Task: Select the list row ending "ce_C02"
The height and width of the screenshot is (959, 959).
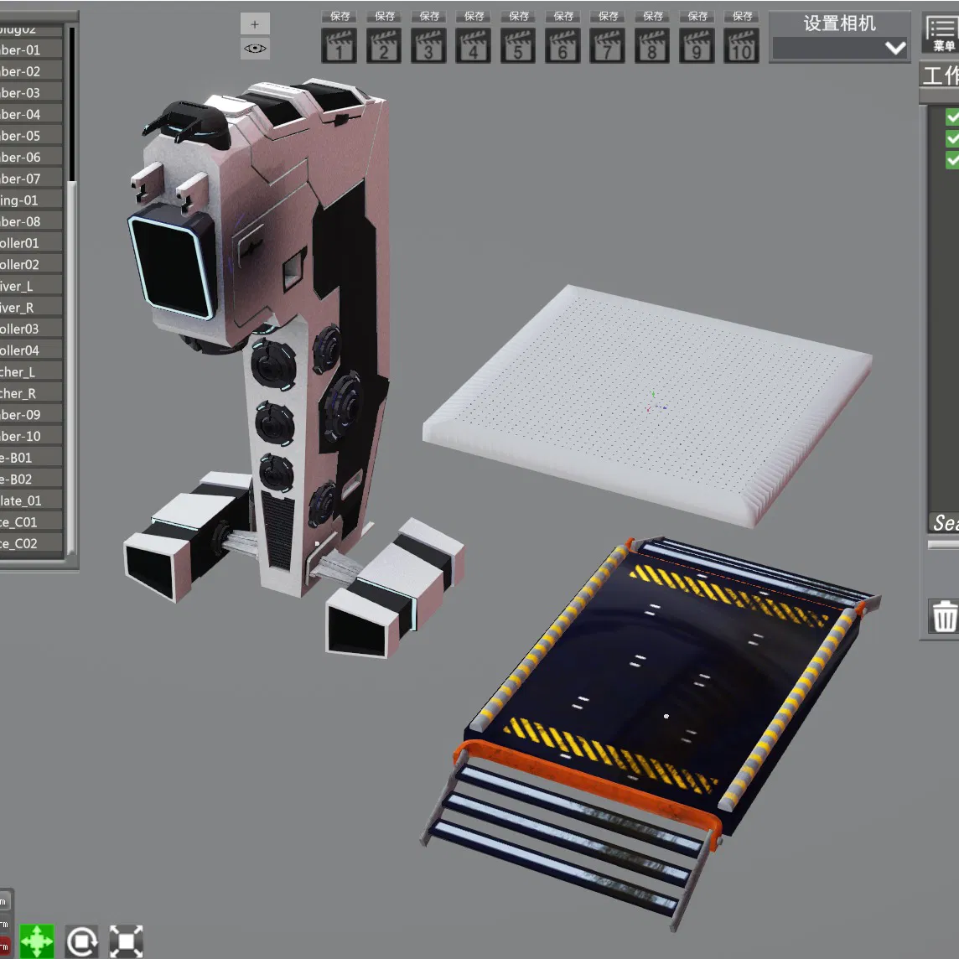Action: point(30,543)
